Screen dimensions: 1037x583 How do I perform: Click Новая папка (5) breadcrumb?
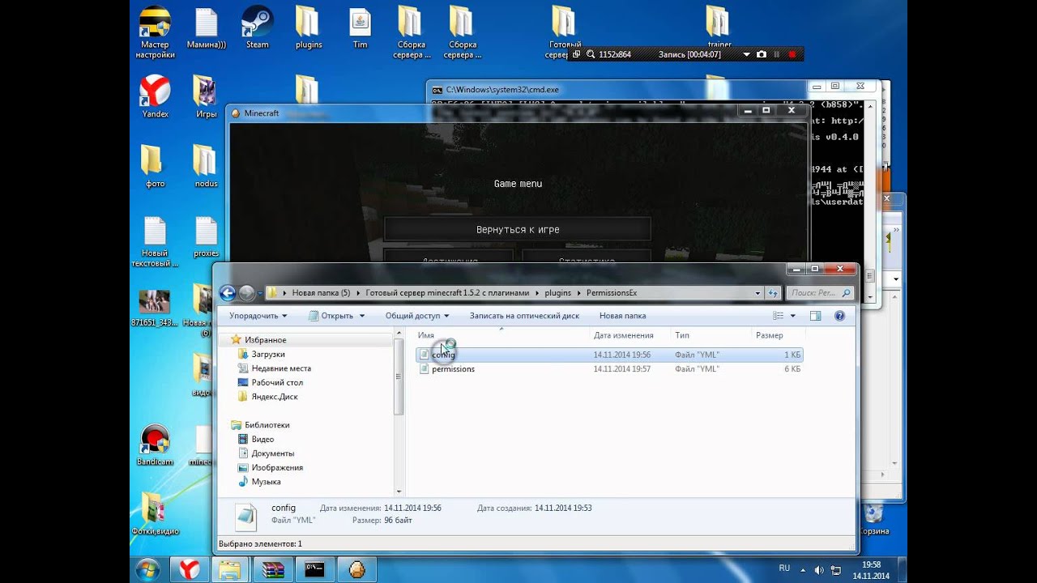coord(321,293)
